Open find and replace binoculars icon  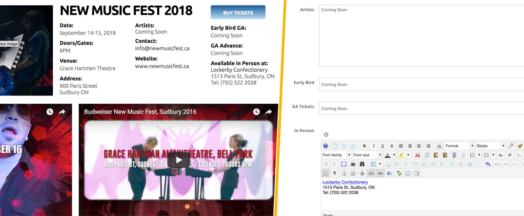tap(362, 164)
